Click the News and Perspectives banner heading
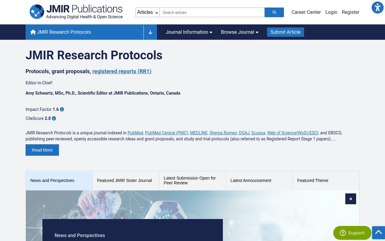The height and width of the screenshot is (241, 385). (x=80, y=236)
